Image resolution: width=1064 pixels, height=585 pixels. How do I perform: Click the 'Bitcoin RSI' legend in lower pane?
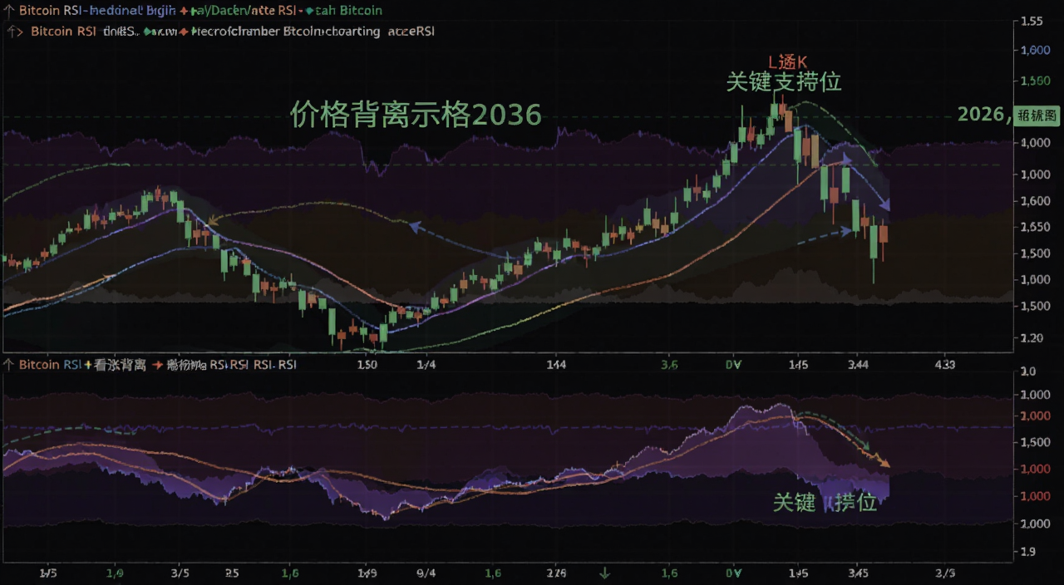pos(50,365)
